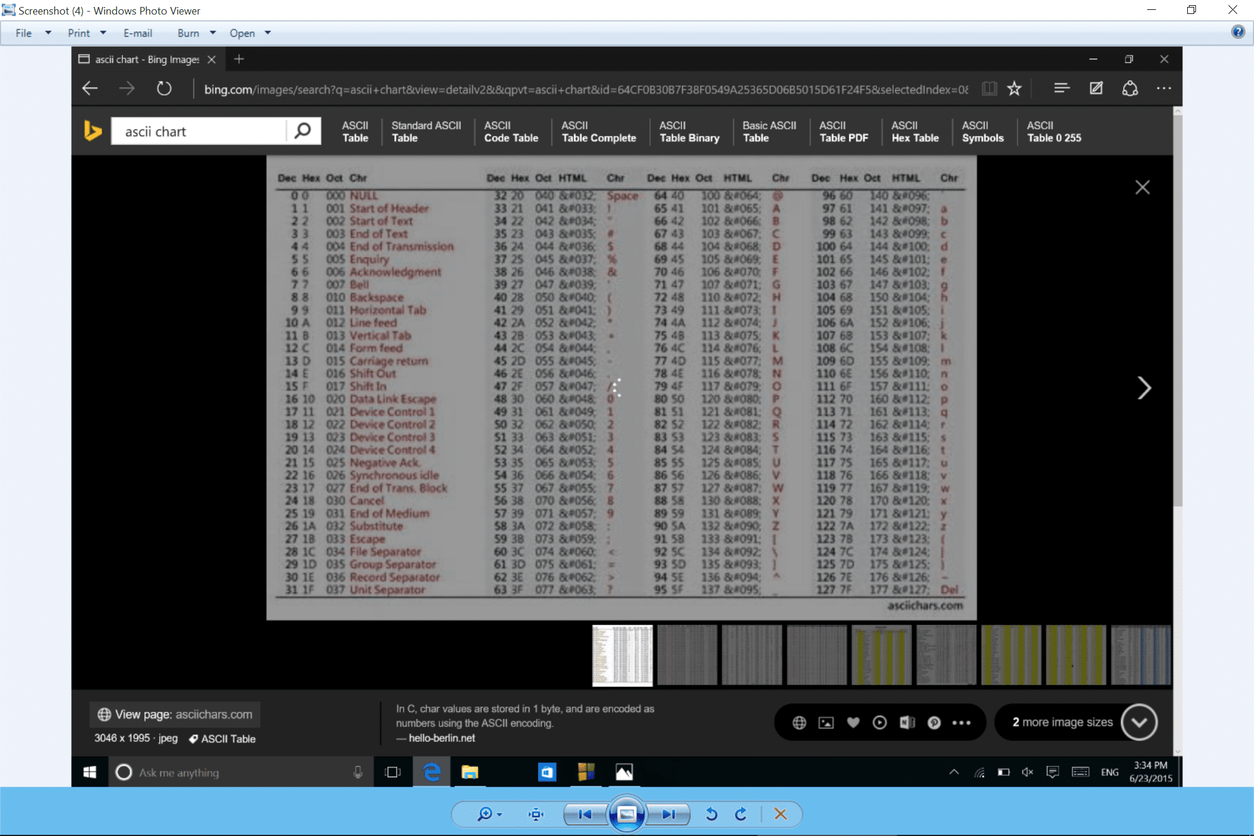Go to next photo in viewer
Image resolution: width=1254 pixels, height=836 pixels.
click(x=668, y=815)
